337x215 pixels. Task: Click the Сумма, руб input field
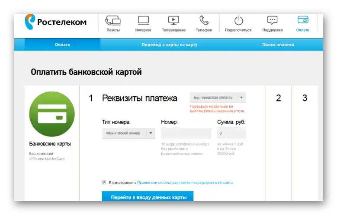click(x=231, y=133)
